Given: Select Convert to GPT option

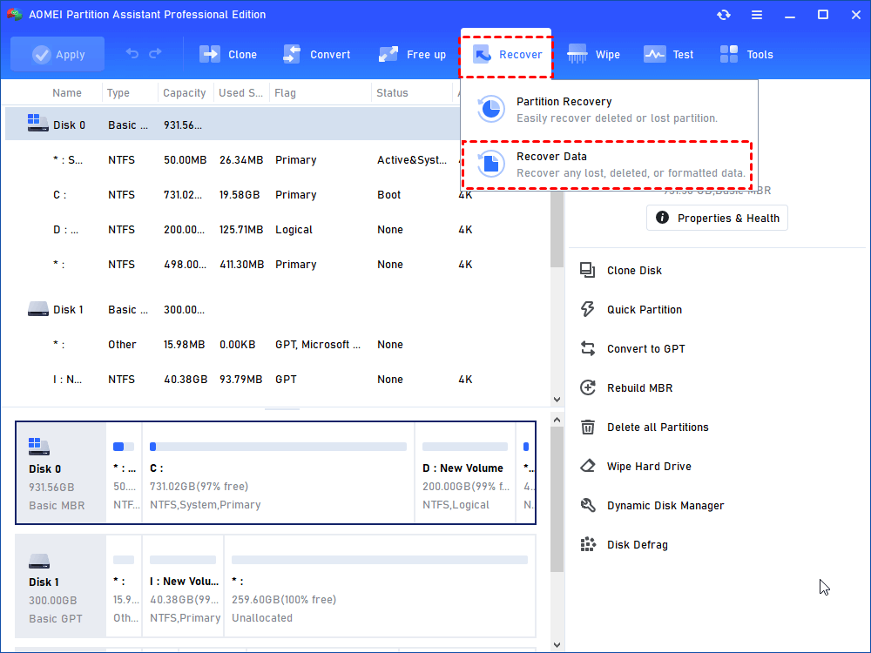Looking at the screenshot, I should [645, 349].
